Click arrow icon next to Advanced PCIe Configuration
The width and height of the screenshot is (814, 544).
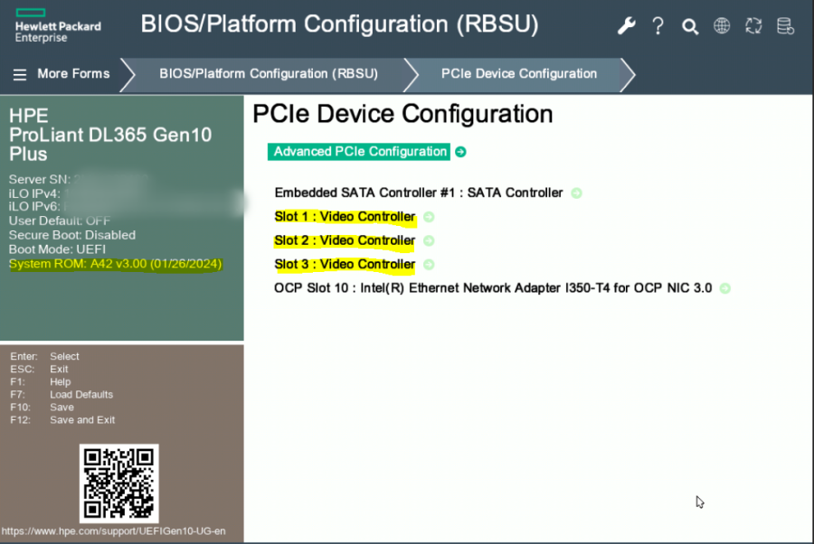tap(460, 152)
